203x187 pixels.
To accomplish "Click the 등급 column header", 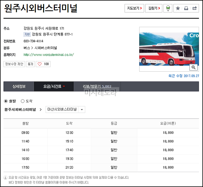I will tap(114, 123).
